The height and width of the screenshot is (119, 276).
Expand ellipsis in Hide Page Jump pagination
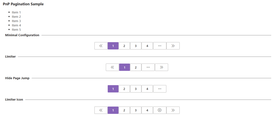click(x=159, y=89)
